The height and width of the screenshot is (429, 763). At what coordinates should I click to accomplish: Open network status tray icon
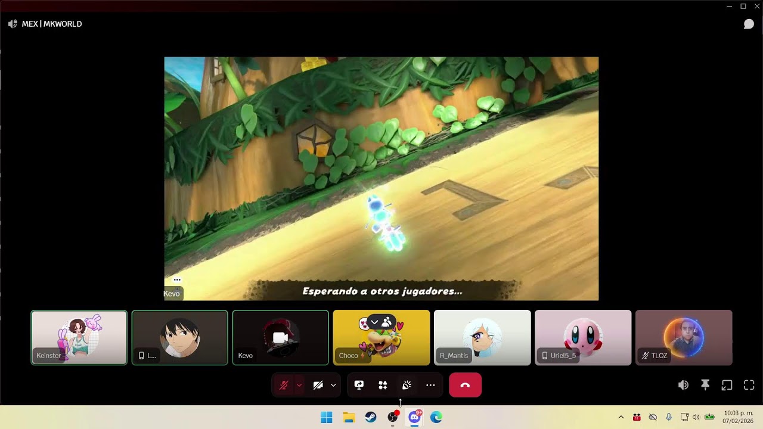tap(684, 417)
